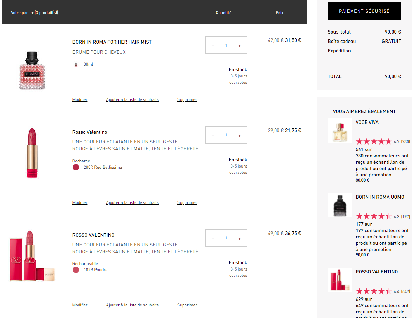
Task: Click Rosso Valentino star rating 4.4
Action: 374,291
